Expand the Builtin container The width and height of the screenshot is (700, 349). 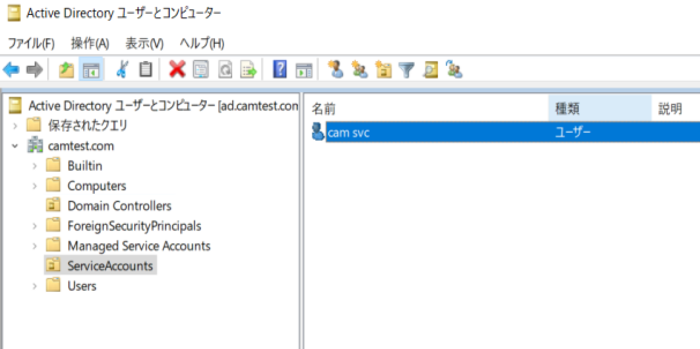35,166
